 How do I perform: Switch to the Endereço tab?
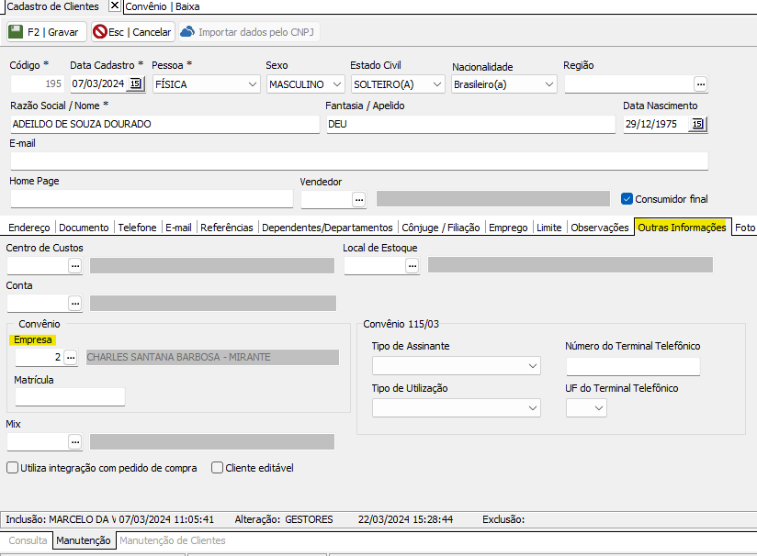pos(28,228)
